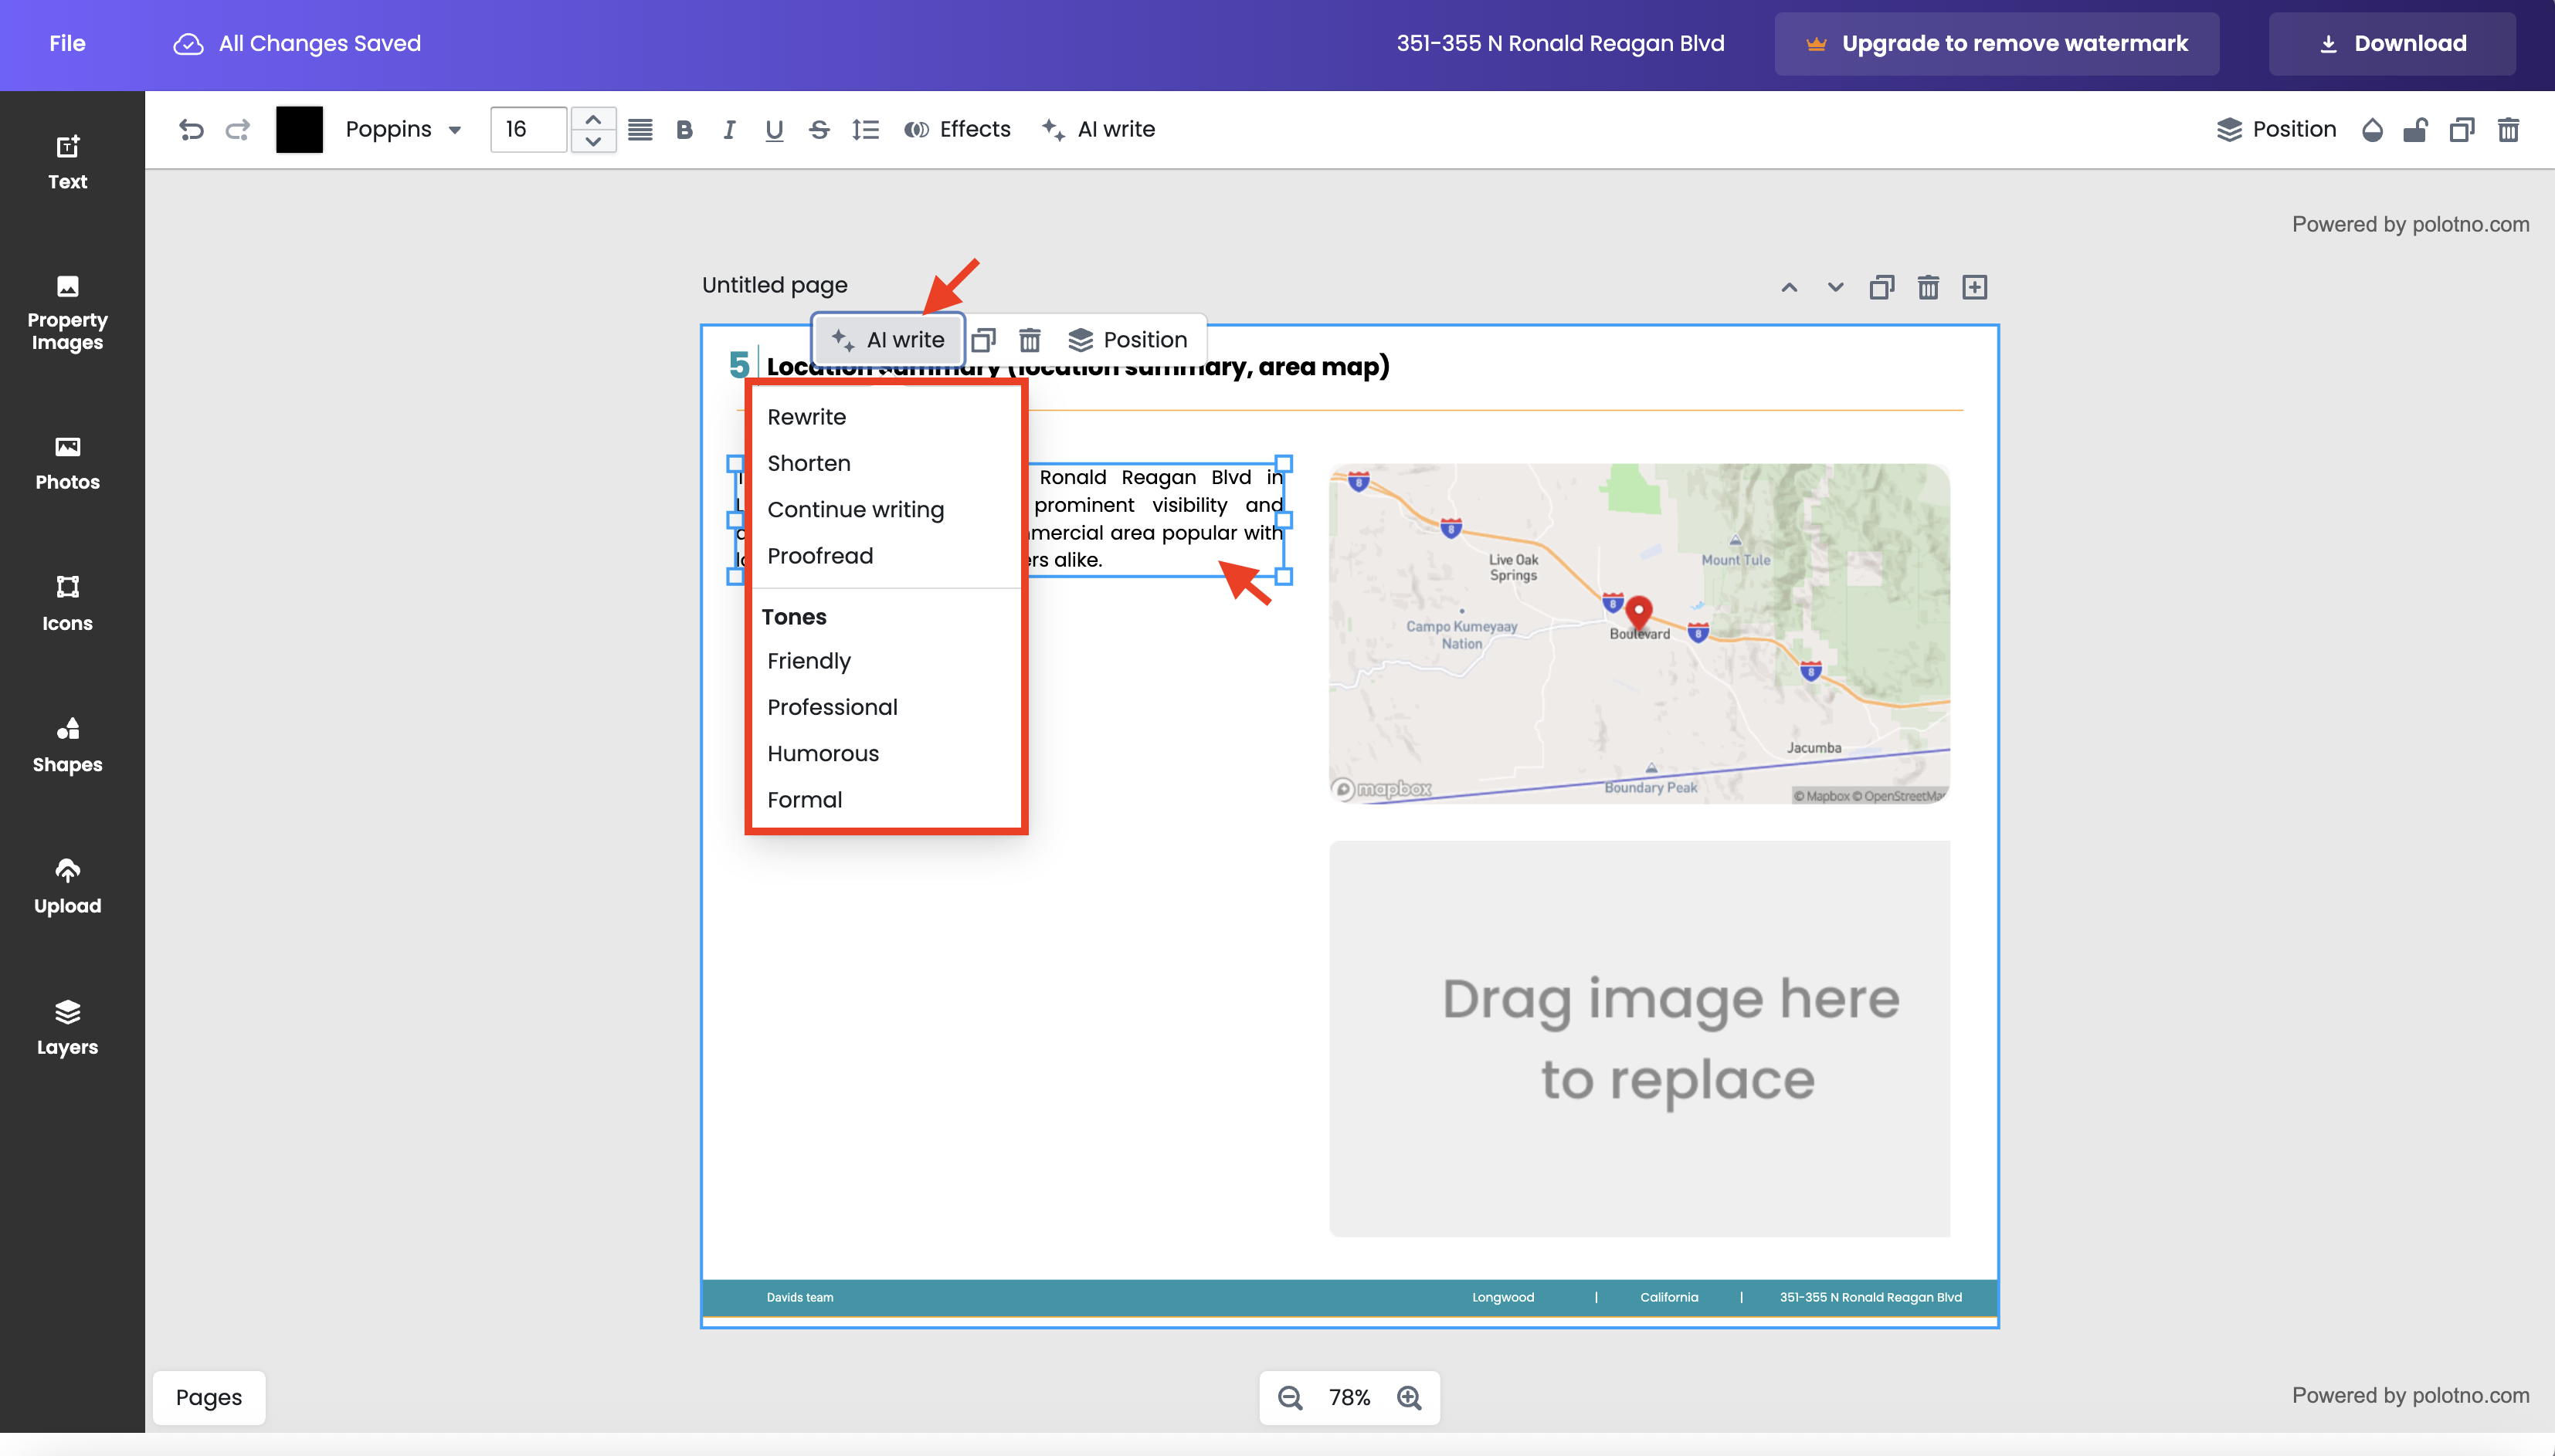Viewport: 2555px width, 1456px height.
Task: Toggle underline text formatting
Action: click(x=773, y=129)
